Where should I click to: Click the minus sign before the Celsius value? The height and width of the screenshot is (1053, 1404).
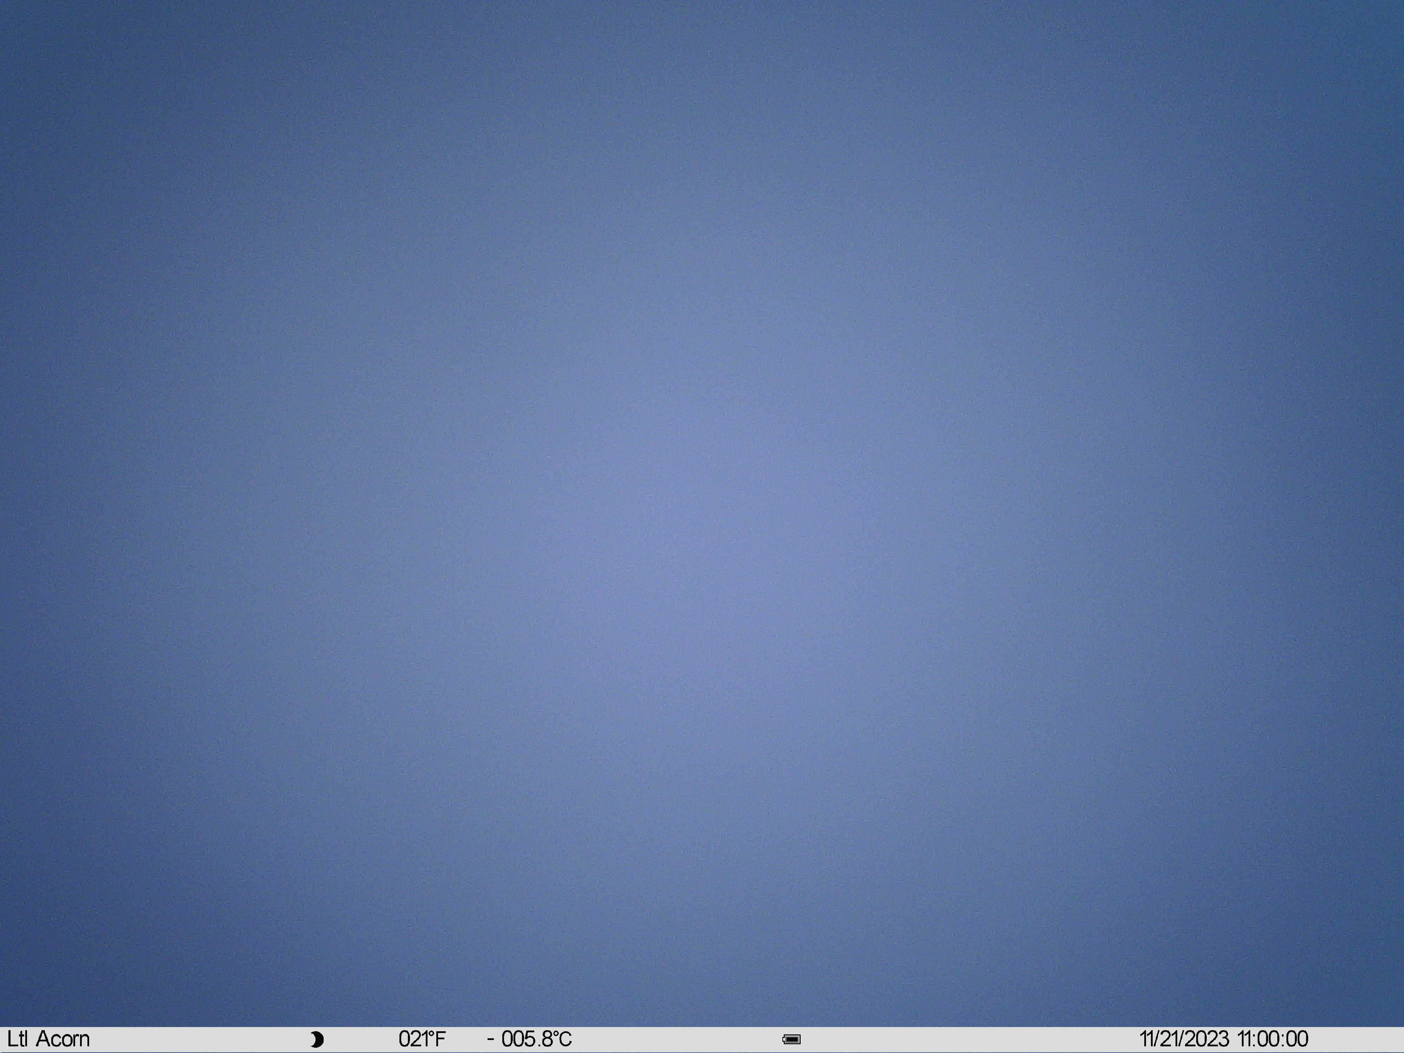point(491,1040)
